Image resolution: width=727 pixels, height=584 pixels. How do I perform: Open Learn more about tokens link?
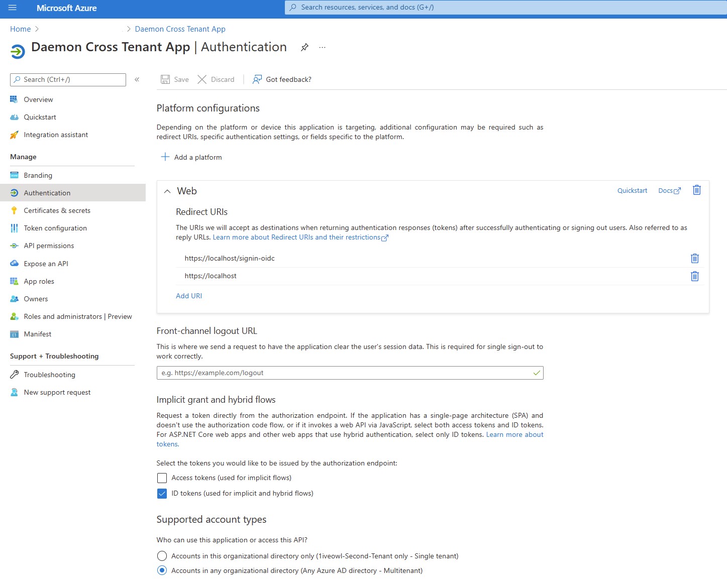[514, 434]
